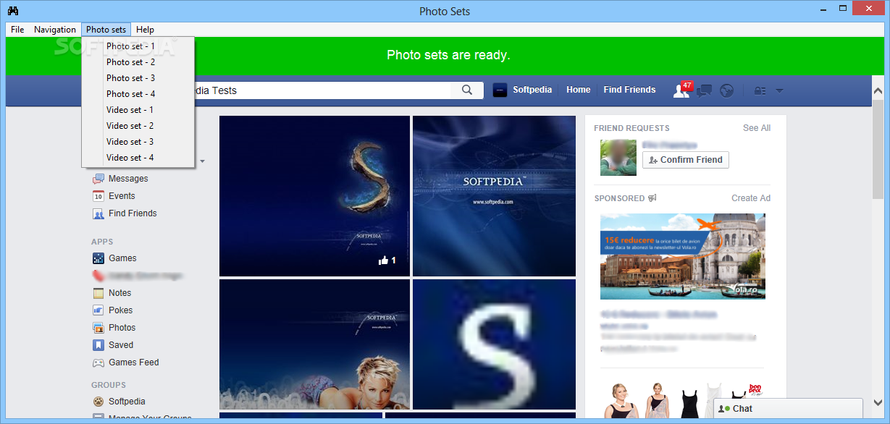Viewport: 890px width, 424px height.
Task: Open the large white S photo
Action: [x=494, y=344]
